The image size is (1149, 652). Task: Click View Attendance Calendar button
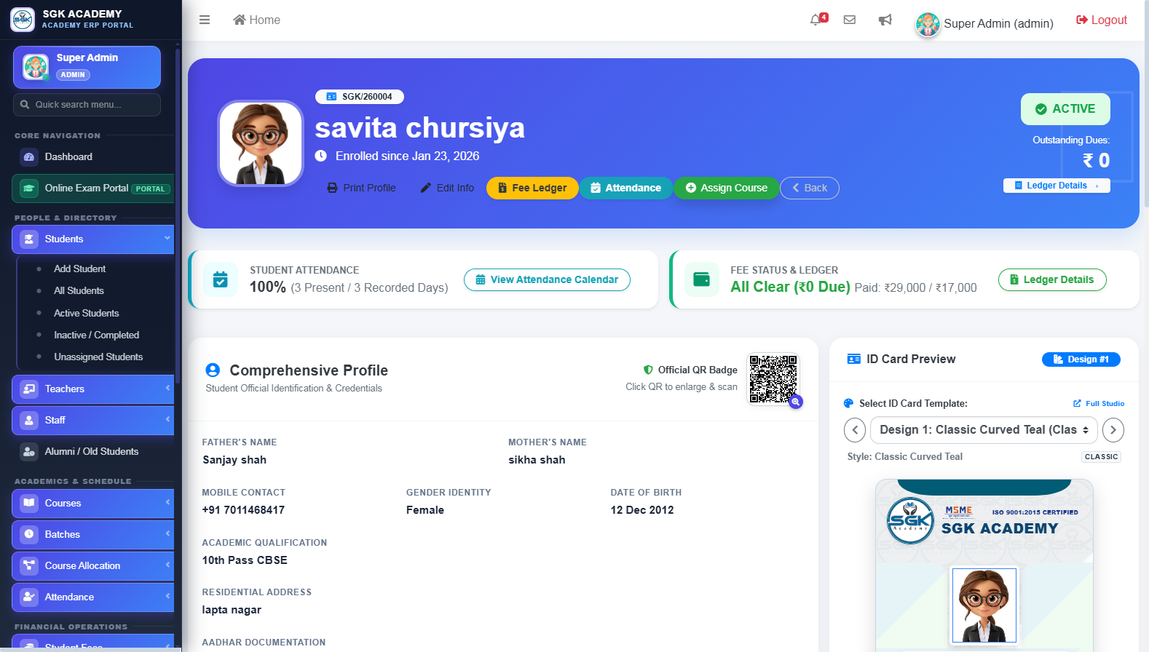pyautogui.click(x=547, y=279)
